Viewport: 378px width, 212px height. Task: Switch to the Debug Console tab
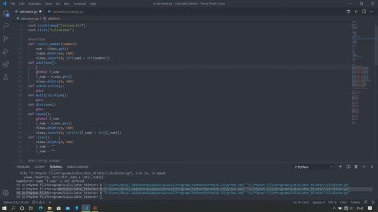pos(77,167)
